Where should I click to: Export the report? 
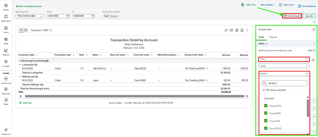click(x=242, y=30)
